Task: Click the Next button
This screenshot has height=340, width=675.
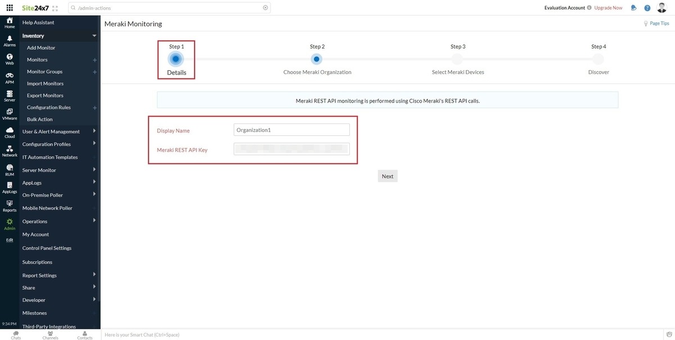Action: 388,176
